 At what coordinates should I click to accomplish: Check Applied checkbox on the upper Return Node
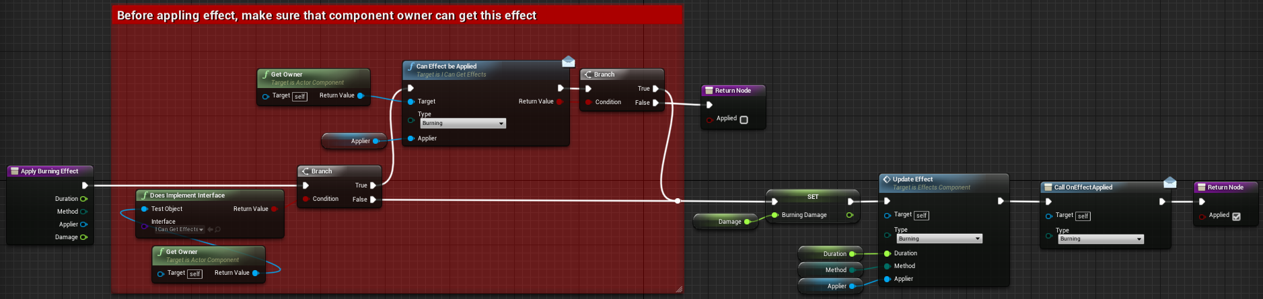coord(744,120)
